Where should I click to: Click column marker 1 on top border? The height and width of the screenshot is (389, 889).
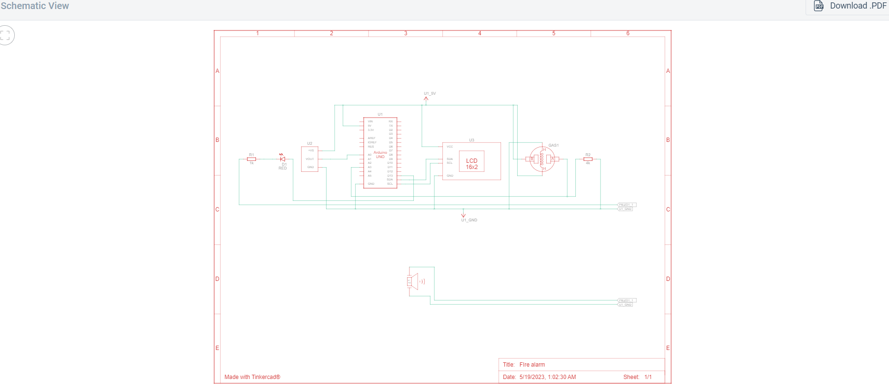tap(257, 33)
